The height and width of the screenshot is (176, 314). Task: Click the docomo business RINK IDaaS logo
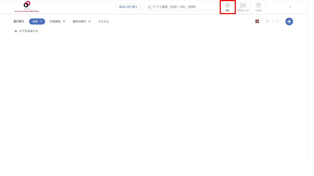click(27, 7)
